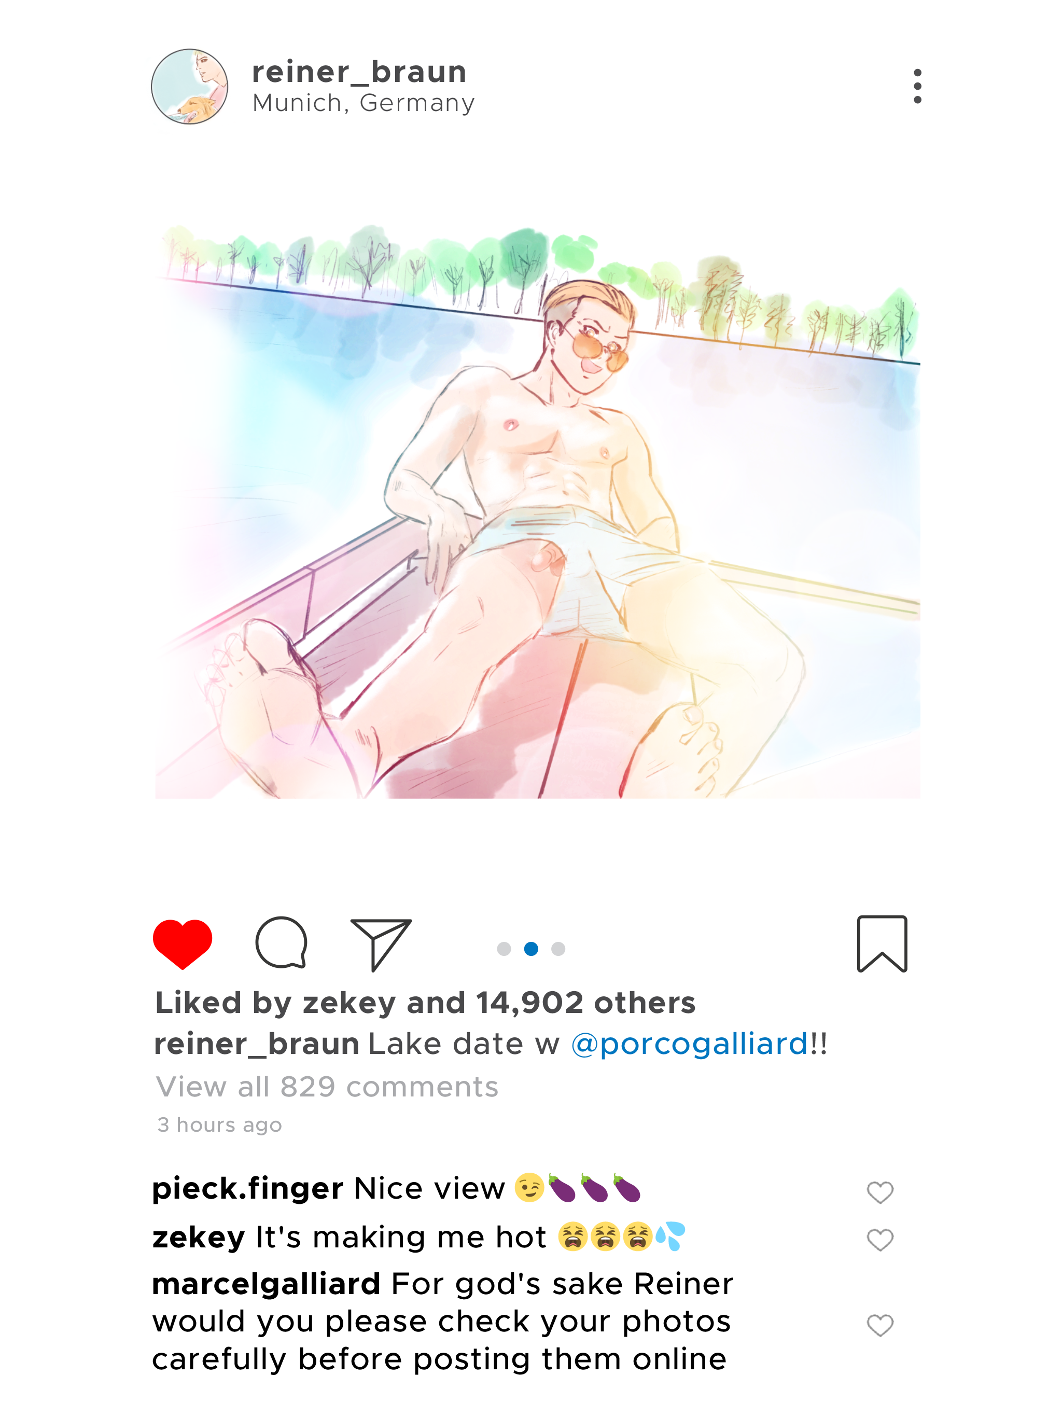
Task: Open pieck.finger commenter profile
Action: pos(248,1189)
